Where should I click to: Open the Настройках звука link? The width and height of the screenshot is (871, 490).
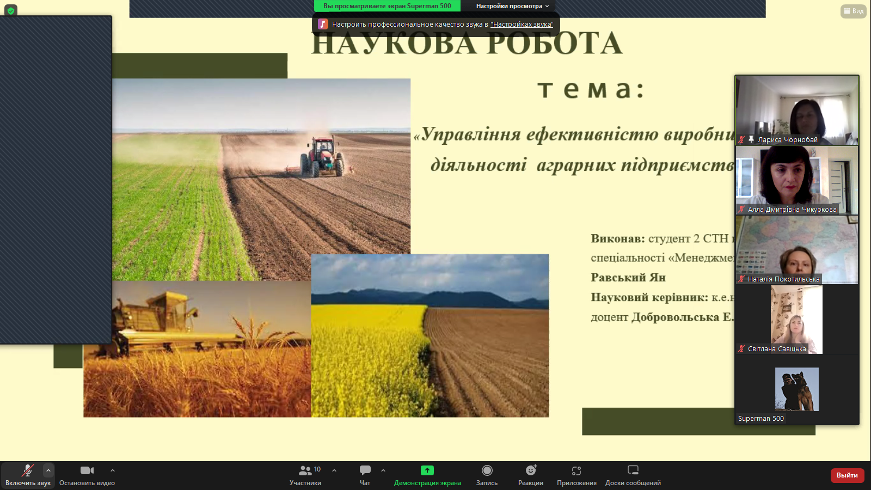tap(522, 24)
